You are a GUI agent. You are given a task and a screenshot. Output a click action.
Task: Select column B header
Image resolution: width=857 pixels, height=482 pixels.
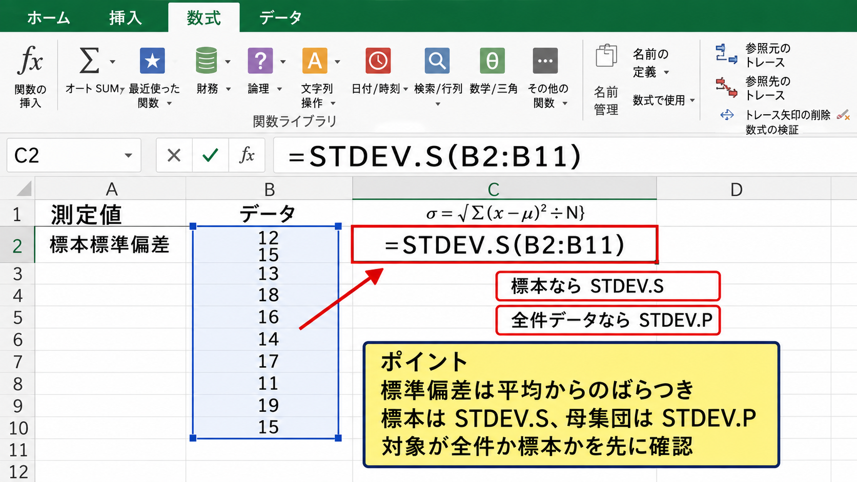pyautogui.click(x=269, y=189)
